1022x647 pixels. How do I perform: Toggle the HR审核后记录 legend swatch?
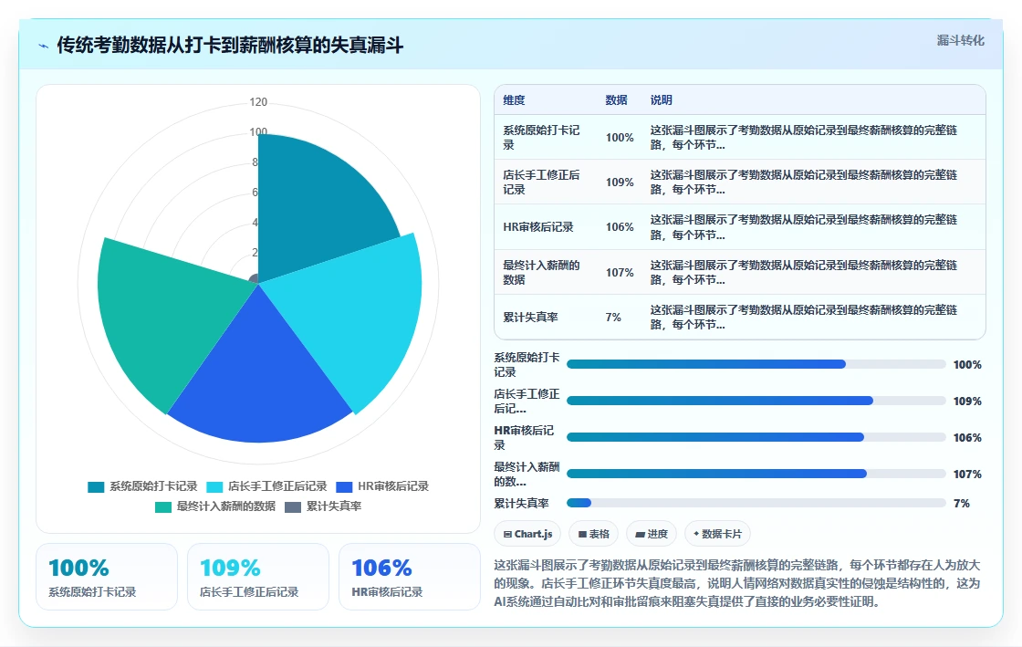point(344,487)
